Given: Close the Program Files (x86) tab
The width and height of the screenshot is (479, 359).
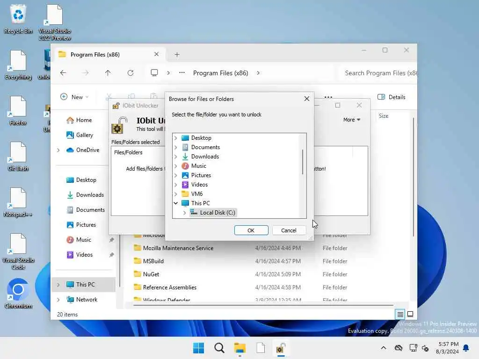Looking at the screenshot, I should click(x=156, y=54).
